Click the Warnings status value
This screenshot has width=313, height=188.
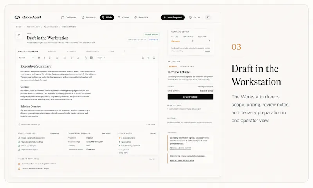pos(175,41)
